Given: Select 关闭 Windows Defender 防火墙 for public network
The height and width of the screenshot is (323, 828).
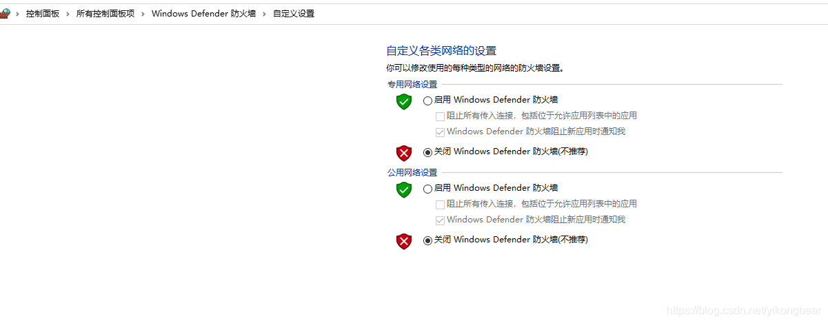Looking at the screenshot, I should pos(428,240).
